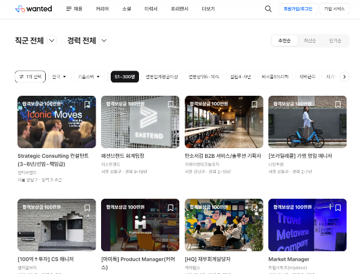Viewport: 361px width, 274px height.
Task: Go to 커리어 menu
Action: click(x=102, y=9)
